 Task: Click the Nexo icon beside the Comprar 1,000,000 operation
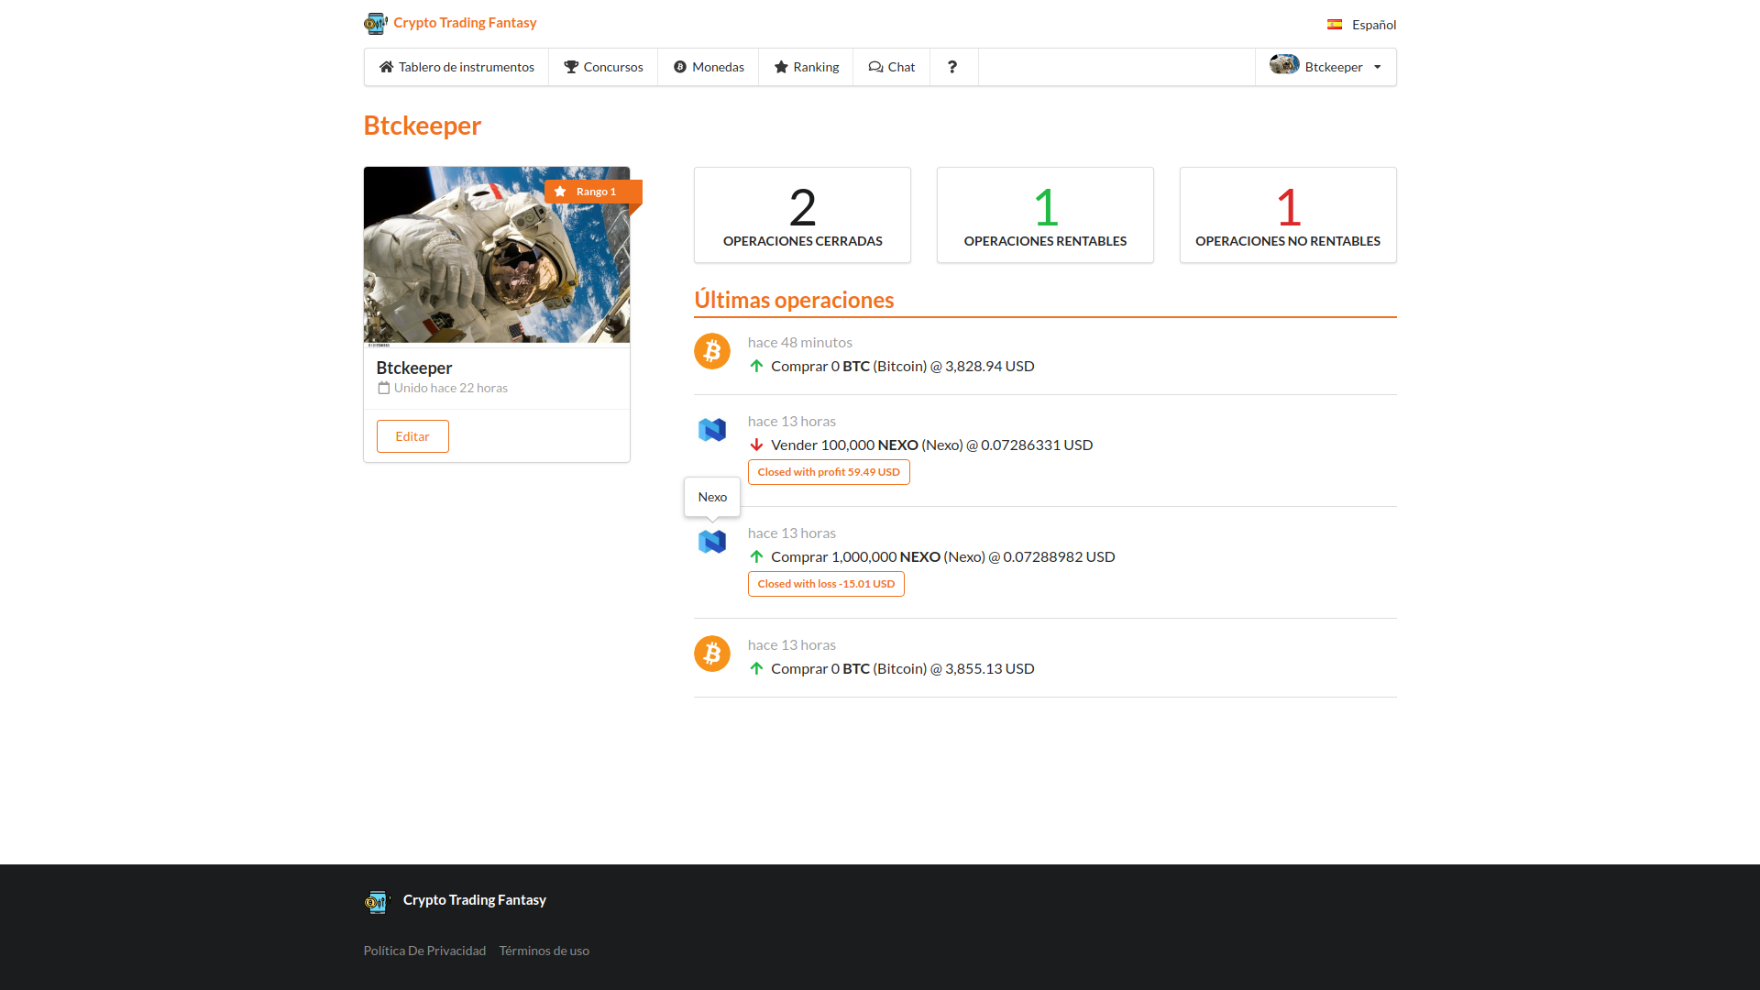(711, 542)
